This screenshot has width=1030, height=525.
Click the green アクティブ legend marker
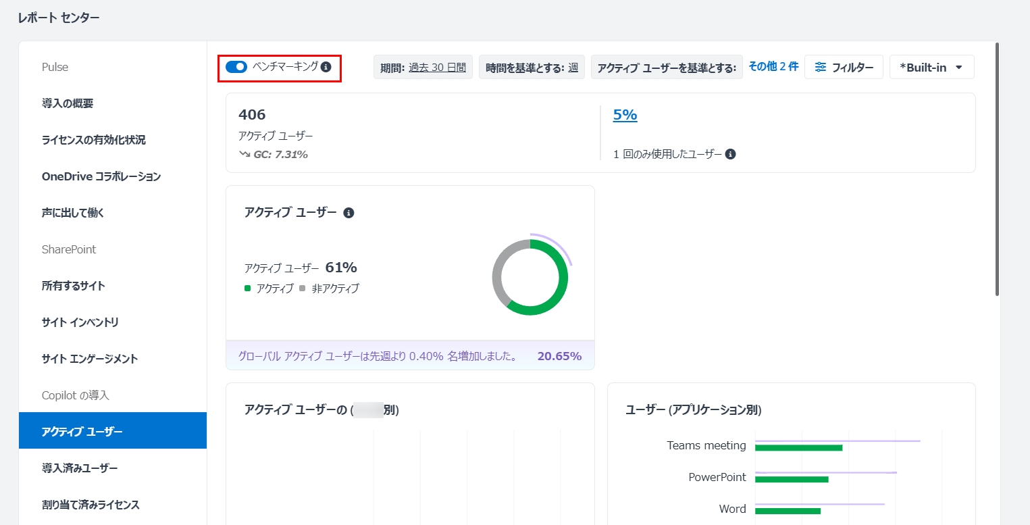[247, 289]
